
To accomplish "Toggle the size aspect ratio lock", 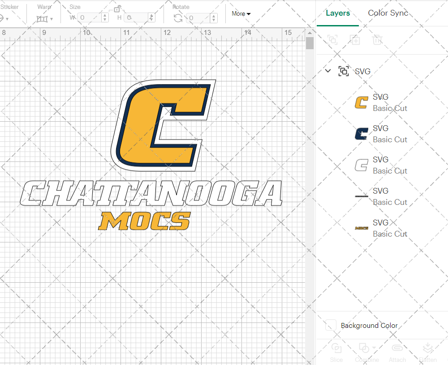I will coord(117,8).
